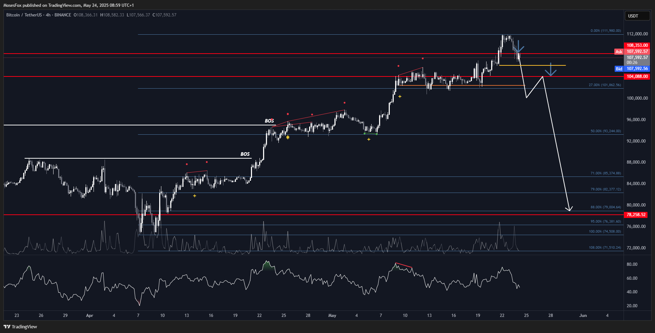The height and width of the screenshot is (333, 655).
Task: Click the Bitcoin / TetherUS symbol title
Action: pos(24,15)
